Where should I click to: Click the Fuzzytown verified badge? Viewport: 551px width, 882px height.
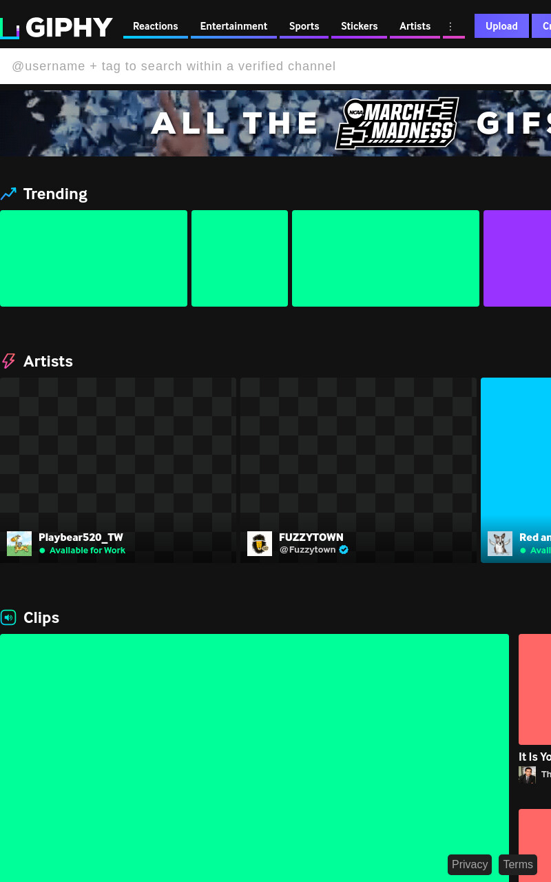(x=344, y=550)
